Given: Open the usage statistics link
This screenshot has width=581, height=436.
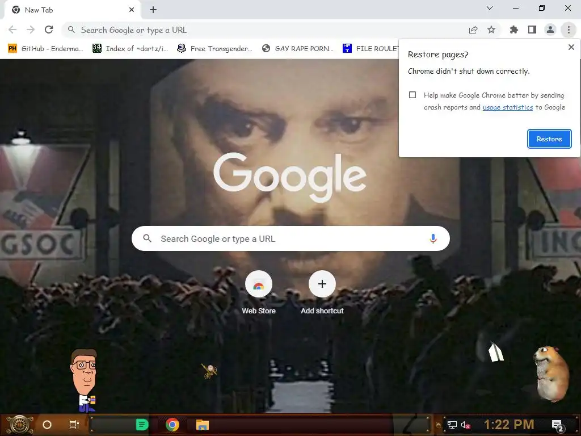Looking at the screenshot, I should [x=508, y=107].
